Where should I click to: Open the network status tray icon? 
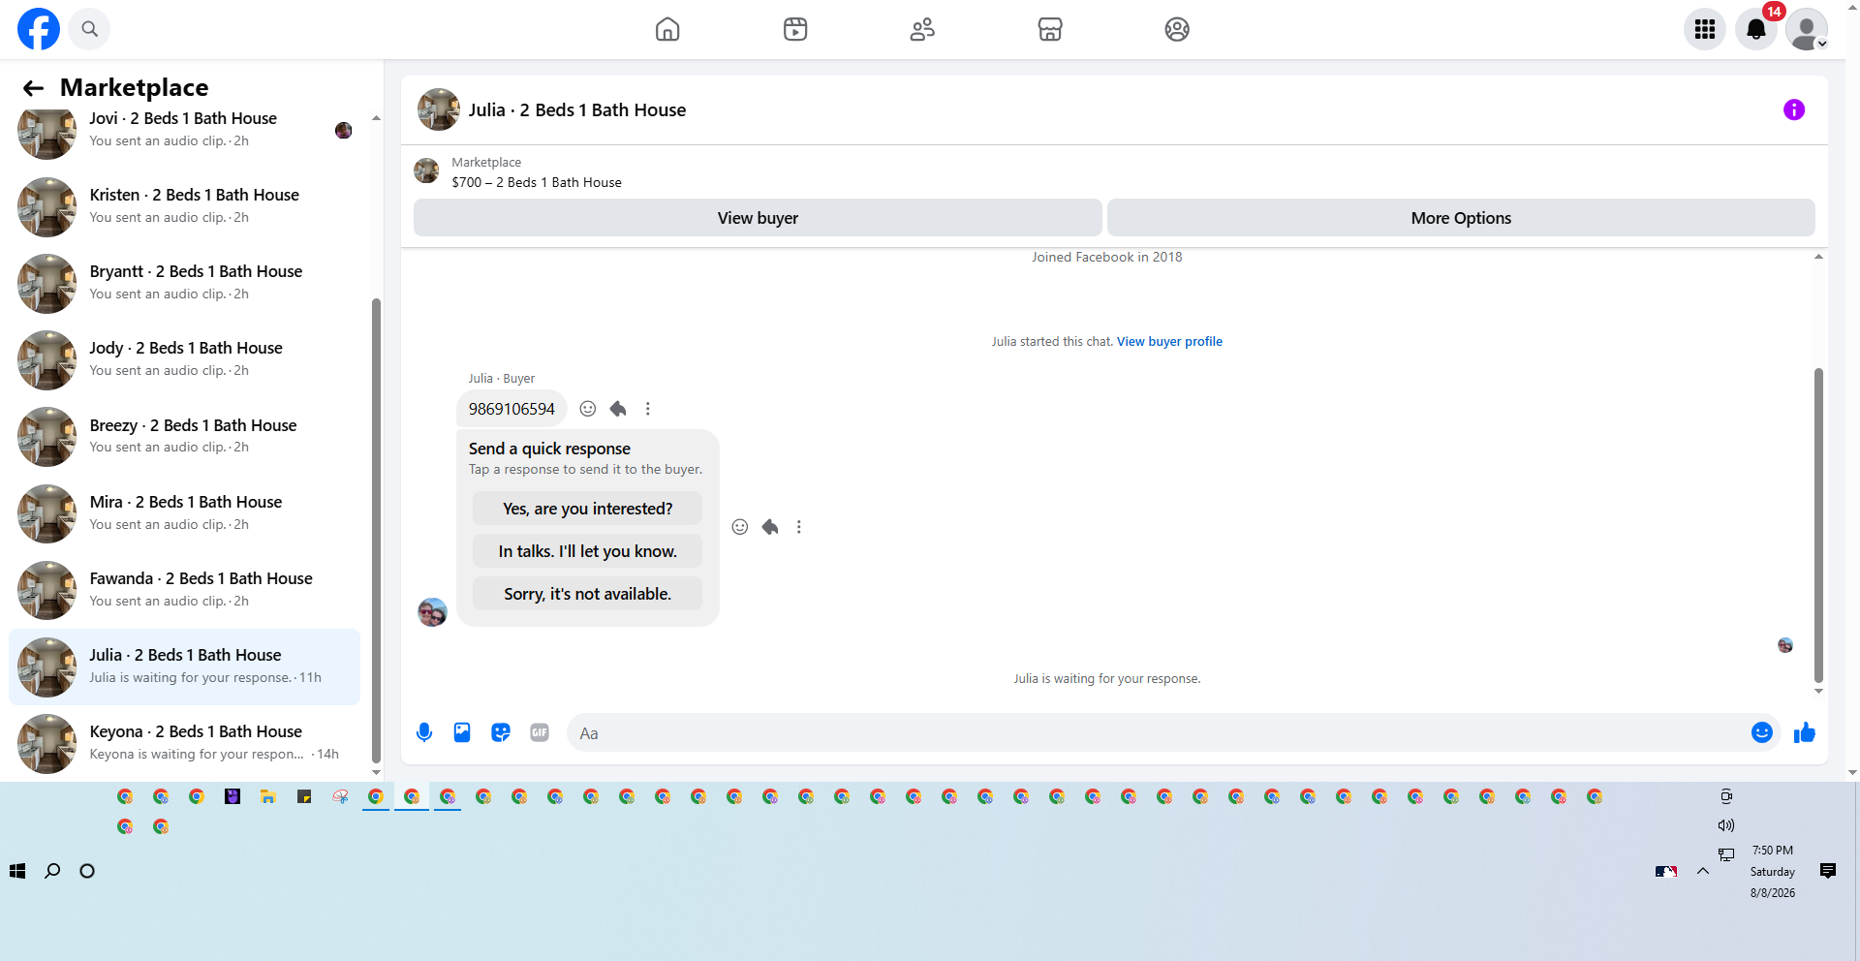1726,854
